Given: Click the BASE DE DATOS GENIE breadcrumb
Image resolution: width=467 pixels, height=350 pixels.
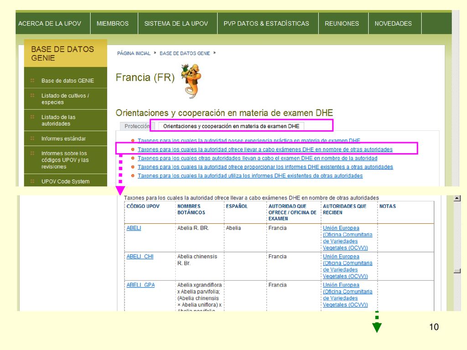Looking at the screenshot, I should 185,53.
